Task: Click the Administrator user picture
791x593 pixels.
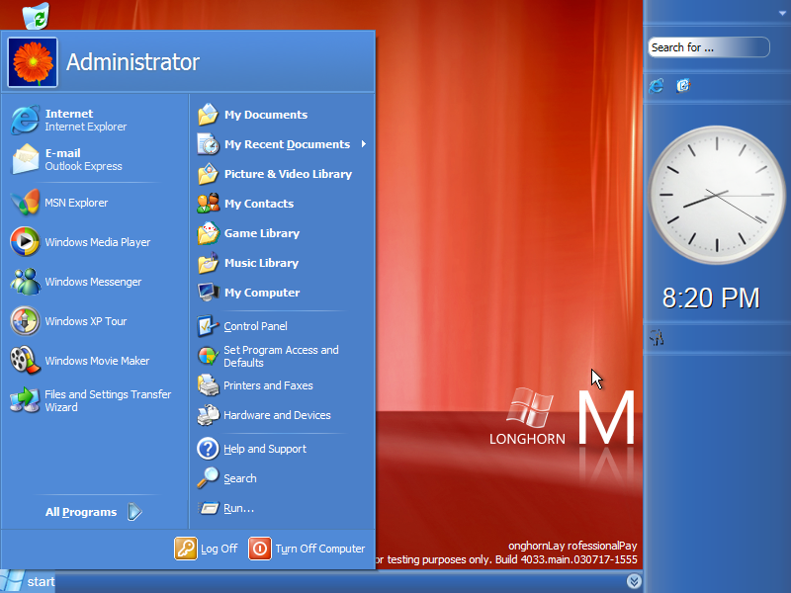Action: 33,62
